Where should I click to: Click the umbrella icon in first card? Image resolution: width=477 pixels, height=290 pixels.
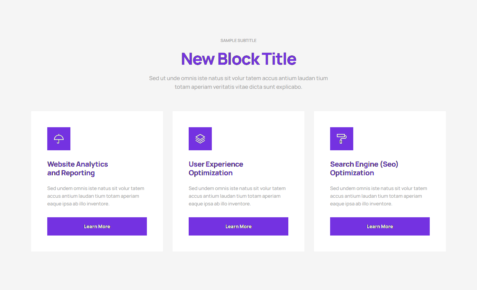[59, 139]
